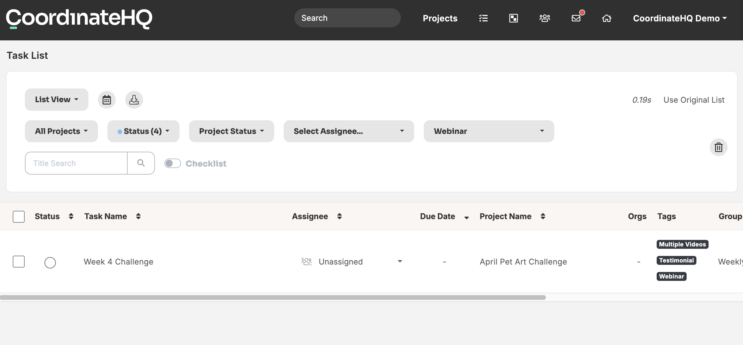Sort by Task Name column arrows

[138, 216]
